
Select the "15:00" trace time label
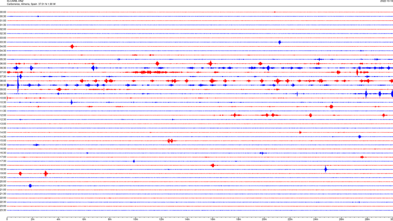point(3,140)
